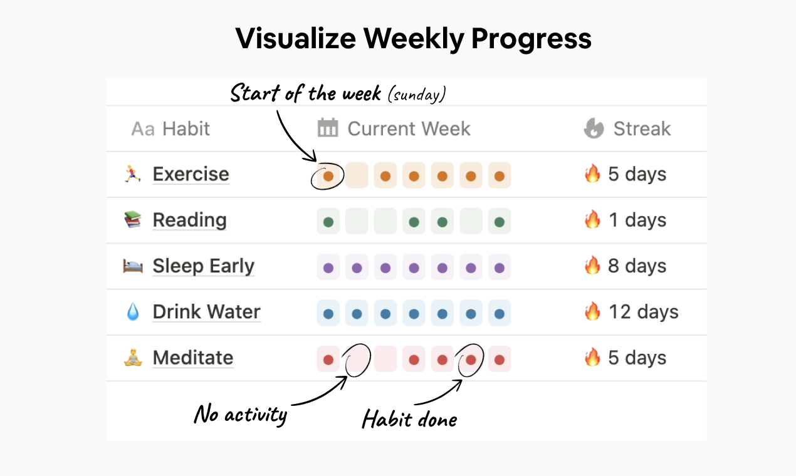Open the Habit column header menu

click(x=186, y=128)
